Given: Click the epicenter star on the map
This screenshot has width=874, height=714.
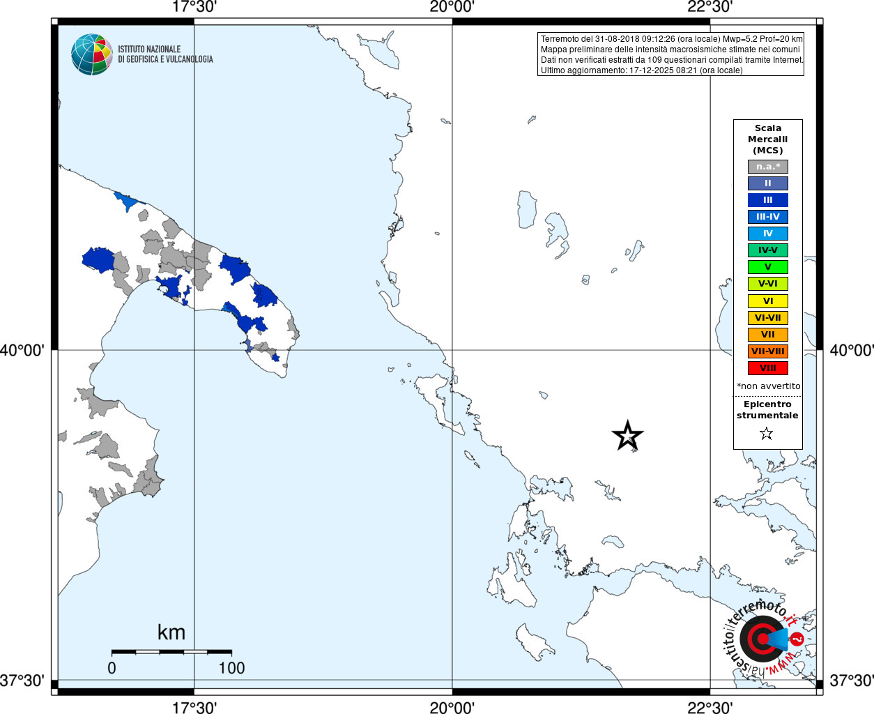Looking at the screenshot, I should [x=627, y=436].
